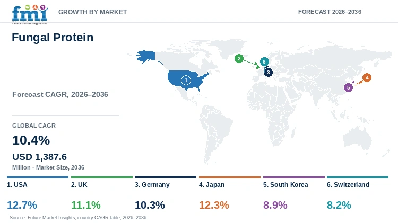Click the UK CAGR value 11.1%
The height and width of the screenshot is (223, 398).
pos(86,205)
